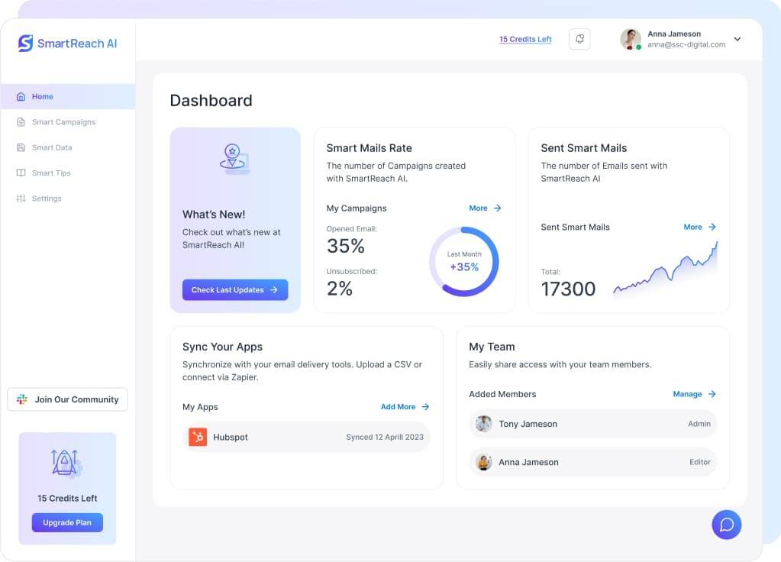Click the rocket icon above credits
The image size is (781, 562).
pyautogui.click(x=66, y=463)
